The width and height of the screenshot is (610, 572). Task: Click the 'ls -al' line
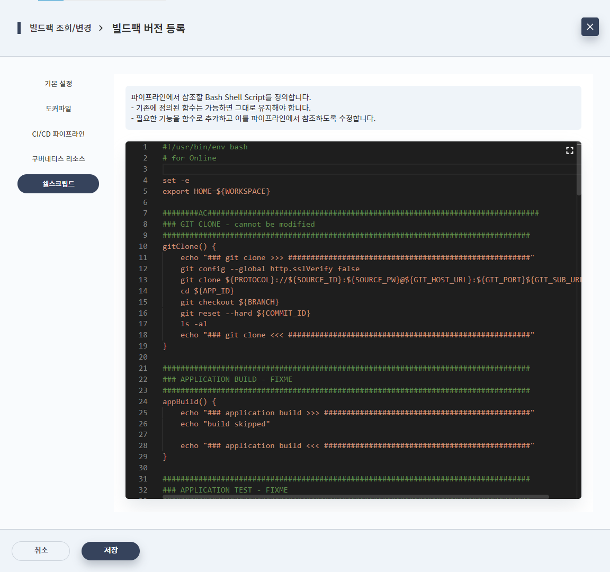pos(194,324)
